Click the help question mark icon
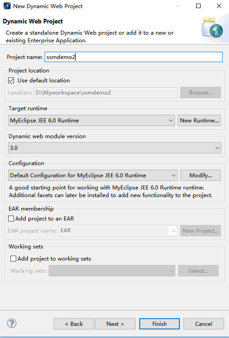The width and height of the screenshot is (229, 338). point(12,323)
